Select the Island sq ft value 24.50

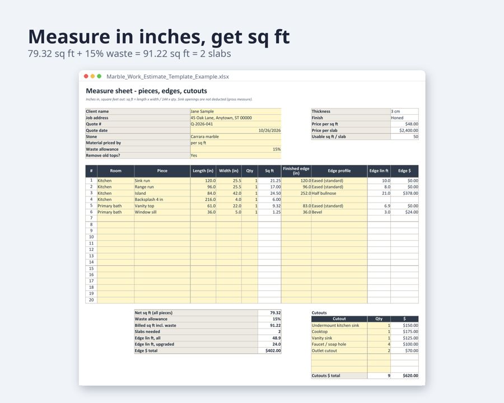(x=269, y=193)
